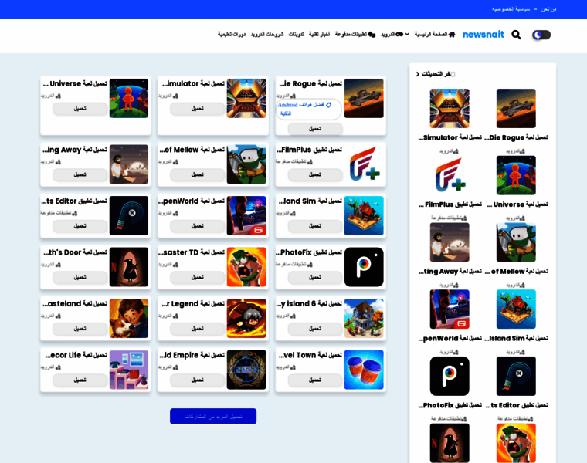
Task: Open the best Android phones tag link
Action: [x=308, y=109]
